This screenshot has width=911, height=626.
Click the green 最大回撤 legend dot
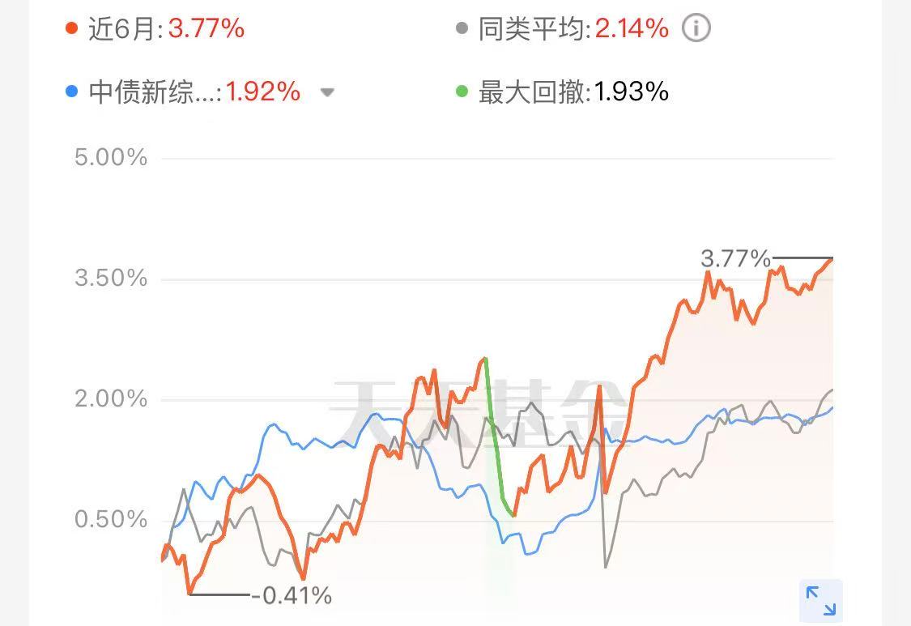coord(462,92)
